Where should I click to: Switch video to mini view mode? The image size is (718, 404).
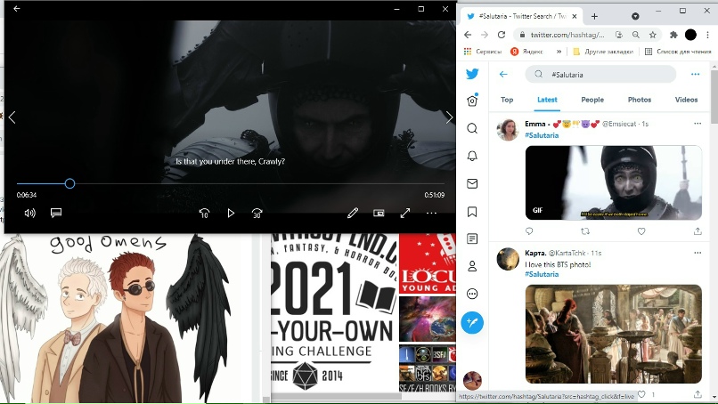[379, 214]
